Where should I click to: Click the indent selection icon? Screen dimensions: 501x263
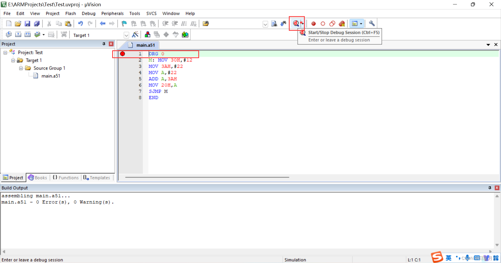coord(165,24)
